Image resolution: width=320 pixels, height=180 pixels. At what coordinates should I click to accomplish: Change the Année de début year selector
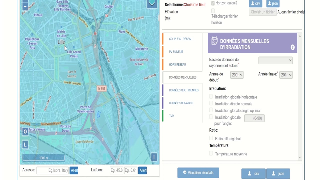coord(237,74)
